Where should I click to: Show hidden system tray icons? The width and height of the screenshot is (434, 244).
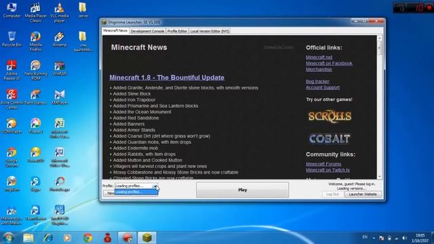point(374,238)
